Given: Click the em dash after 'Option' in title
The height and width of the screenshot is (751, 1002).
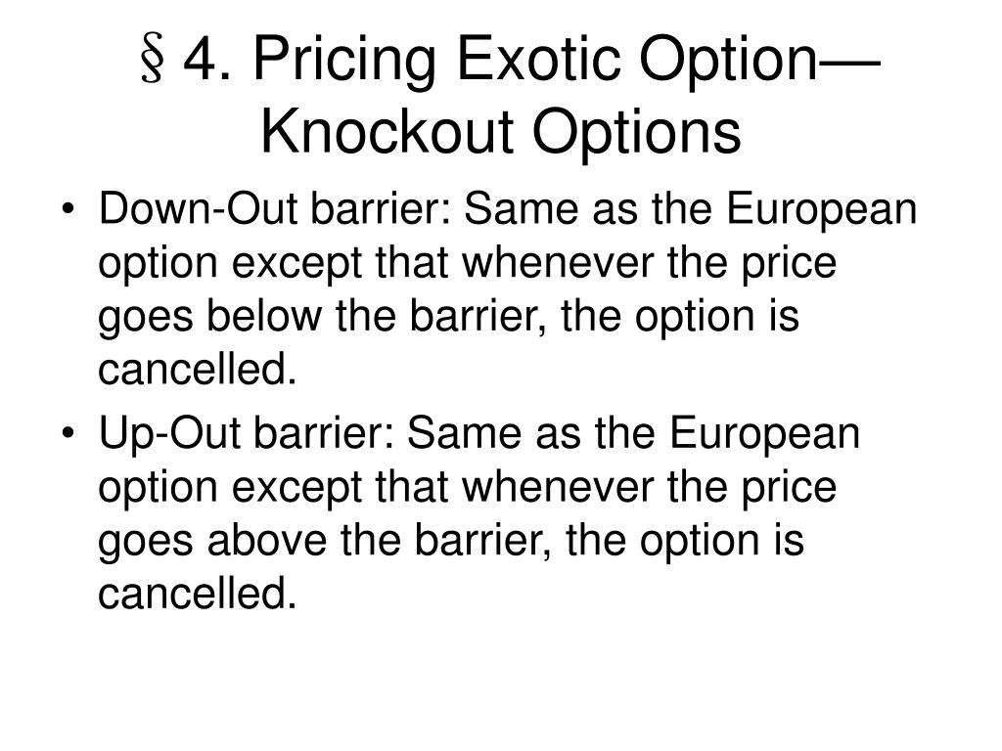Looking at the screenshot, I should point(850,63).
